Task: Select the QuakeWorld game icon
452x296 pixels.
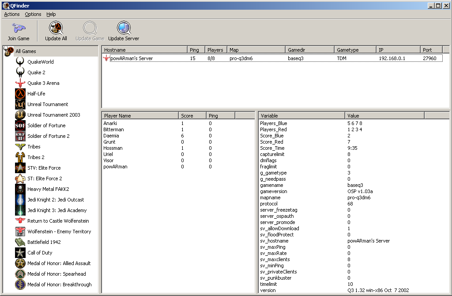Action: [20, 62]
